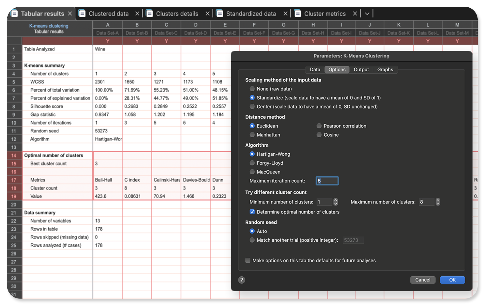Click the 'Rows analyzed (# cases)' row label
Viewport: 485px width, 306px height.
[56, 245]
